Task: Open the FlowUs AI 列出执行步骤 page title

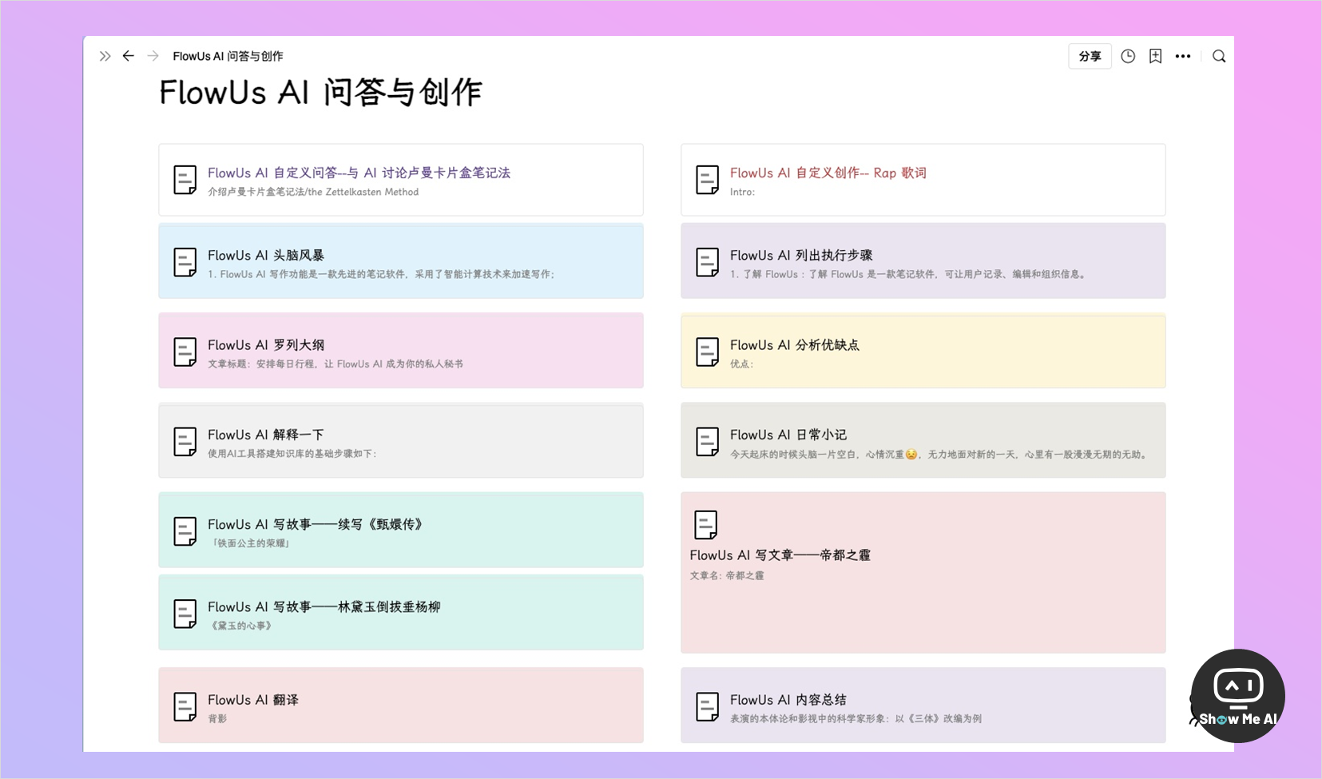Action: (x=801, y=255)
